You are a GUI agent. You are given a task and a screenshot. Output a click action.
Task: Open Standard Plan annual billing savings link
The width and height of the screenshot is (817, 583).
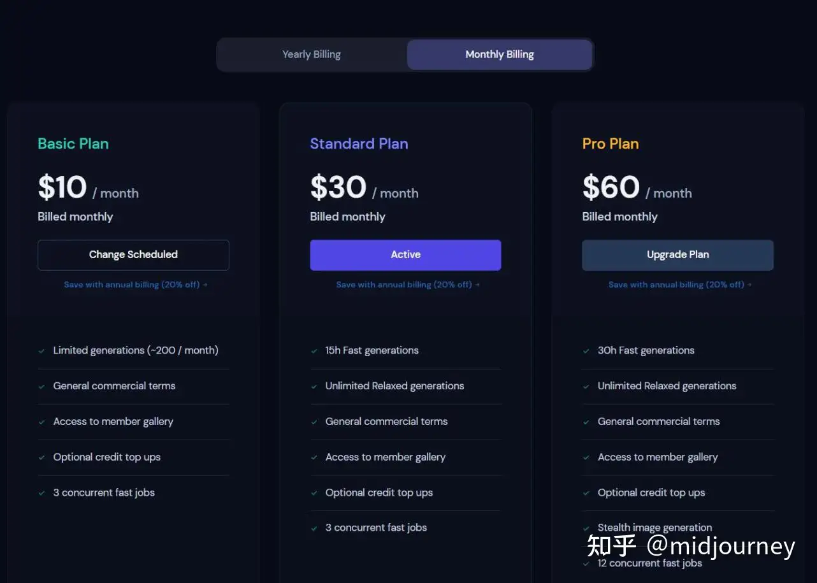click(x=408, y=285)
